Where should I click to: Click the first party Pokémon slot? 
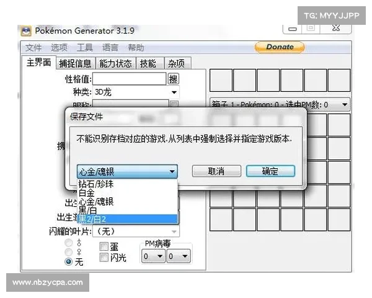[221, 80]
